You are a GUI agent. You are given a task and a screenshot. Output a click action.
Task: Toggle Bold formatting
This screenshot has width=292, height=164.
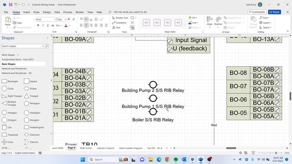coord(38,26)
